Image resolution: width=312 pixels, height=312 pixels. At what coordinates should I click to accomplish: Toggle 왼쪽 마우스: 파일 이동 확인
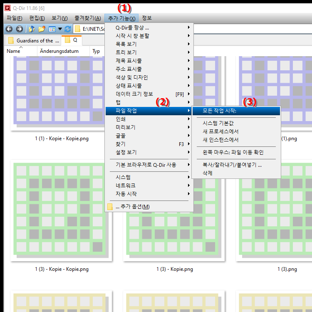tap(236, 152)
